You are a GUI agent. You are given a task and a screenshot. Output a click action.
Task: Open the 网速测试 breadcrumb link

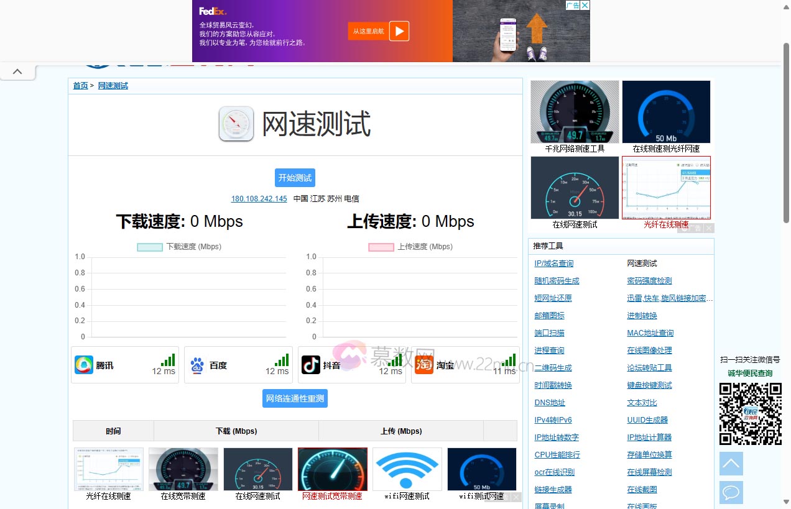click(113, 85)
